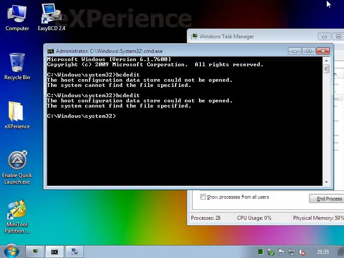Click End Process in Task Manager
This screenshot has height=258, width=344.
(327, 199)
